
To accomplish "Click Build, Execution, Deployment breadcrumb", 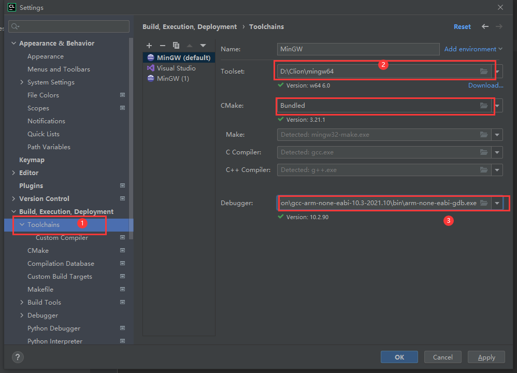I will [x=190, y=27].
